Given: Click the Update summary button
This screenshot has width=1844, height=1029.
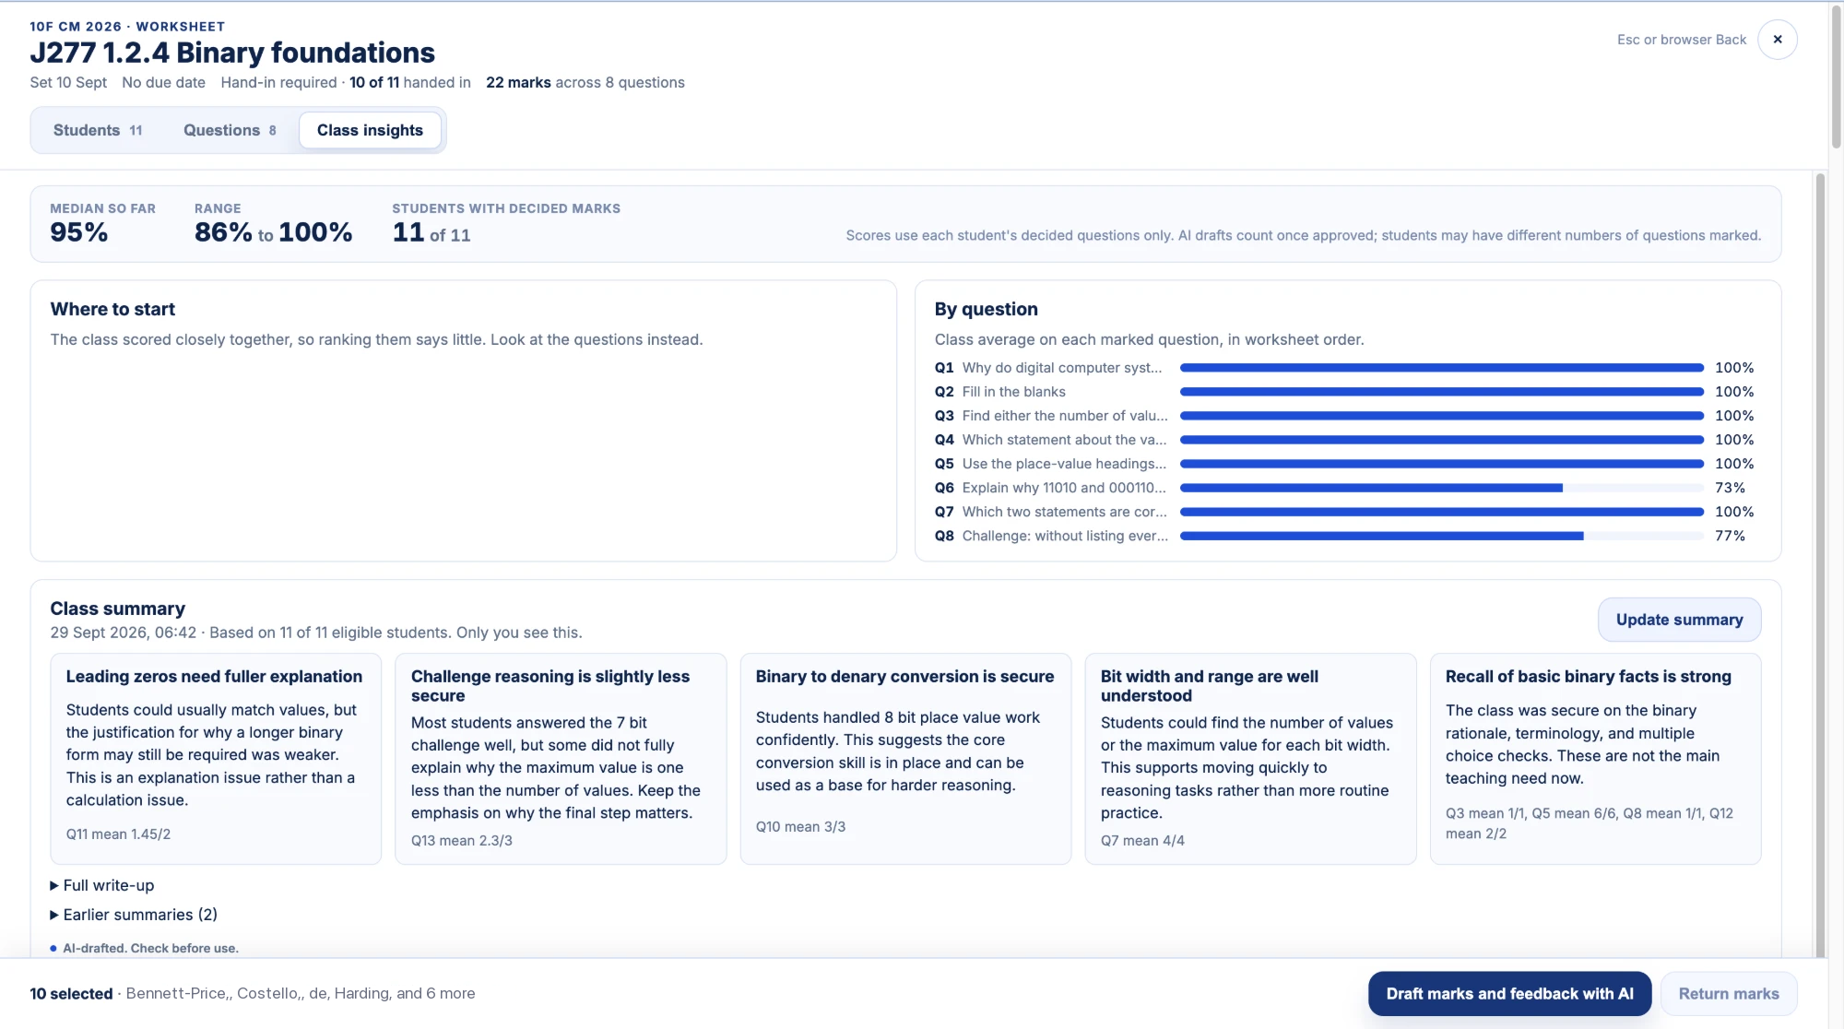Looking at the screenshot, I should [x=1679, y=620].
